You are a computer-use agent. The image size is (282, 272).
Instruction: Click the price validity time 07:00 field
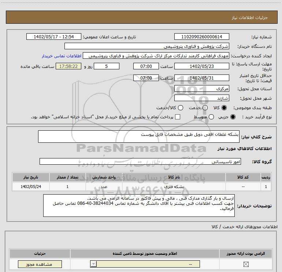coord(146,78)
